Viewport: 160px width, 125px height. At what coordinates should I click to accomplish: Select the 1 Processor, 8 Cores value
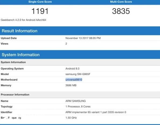click(78, 106)
